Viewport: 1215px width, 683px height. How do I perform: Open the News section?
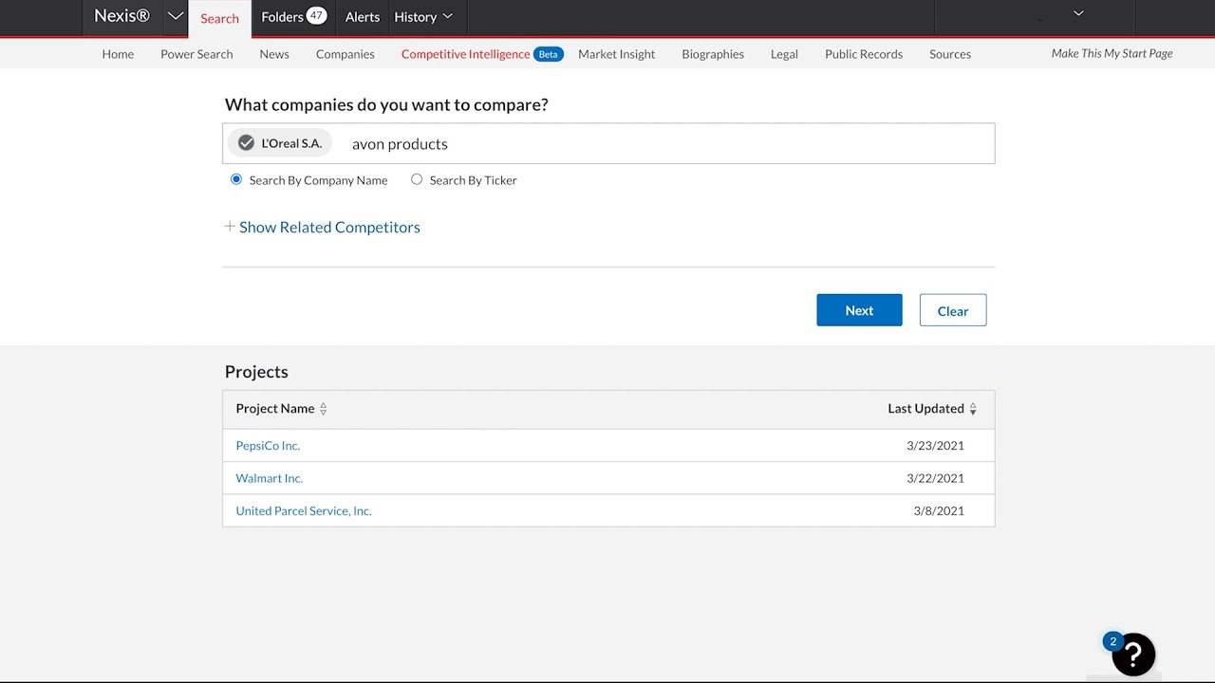[x=274, y=54]
